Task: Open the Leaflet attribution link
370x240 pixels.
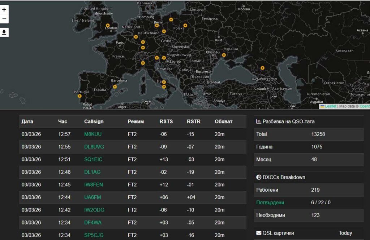Action: pos(330,106)
